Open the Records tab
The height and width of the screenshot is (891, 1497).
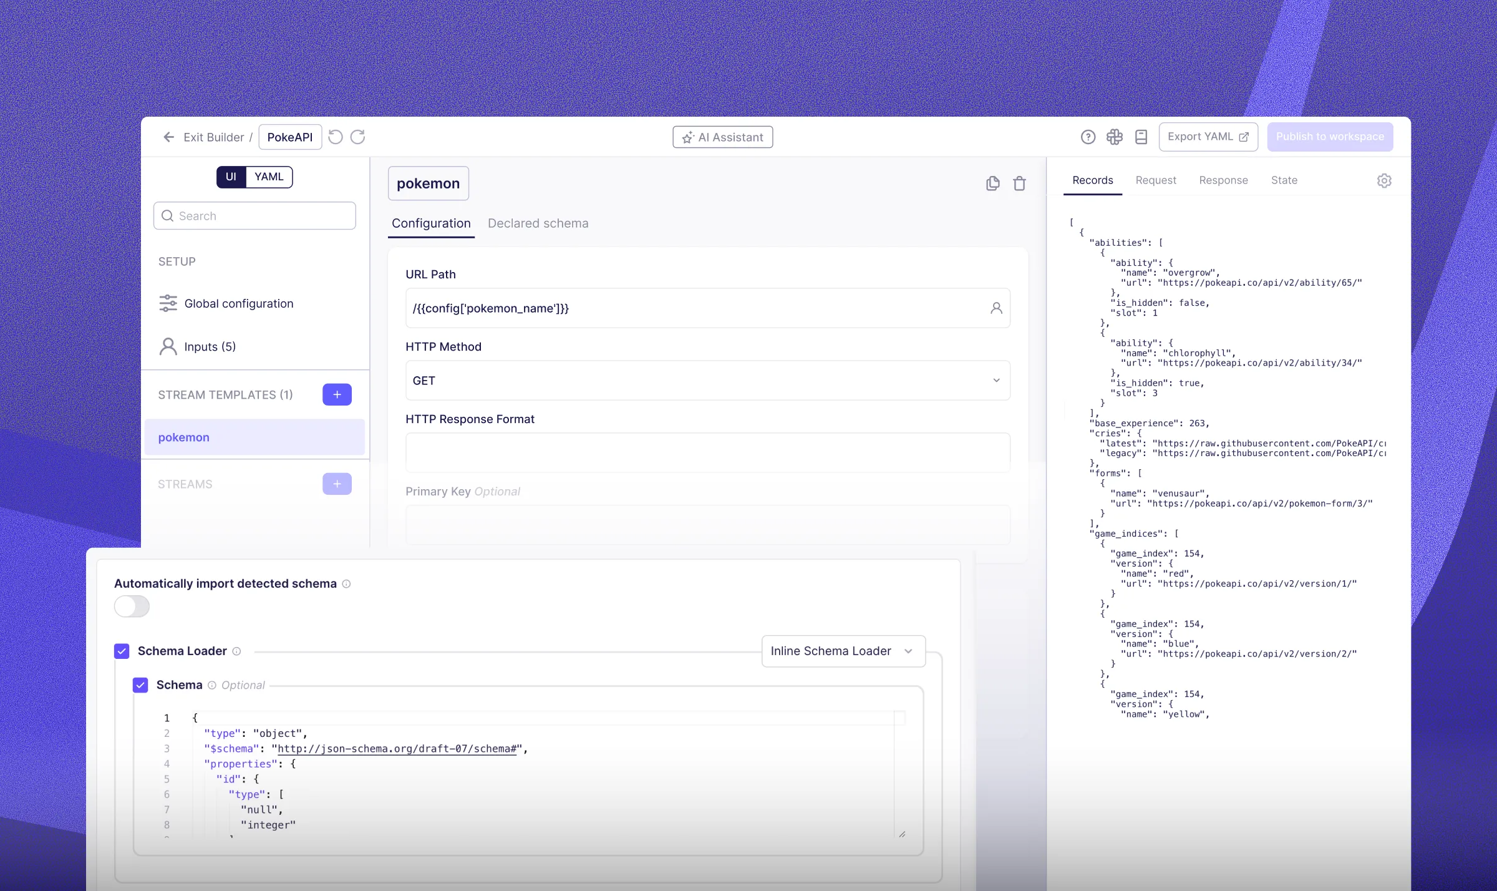pyautogui.click(x=1092, y=180)
